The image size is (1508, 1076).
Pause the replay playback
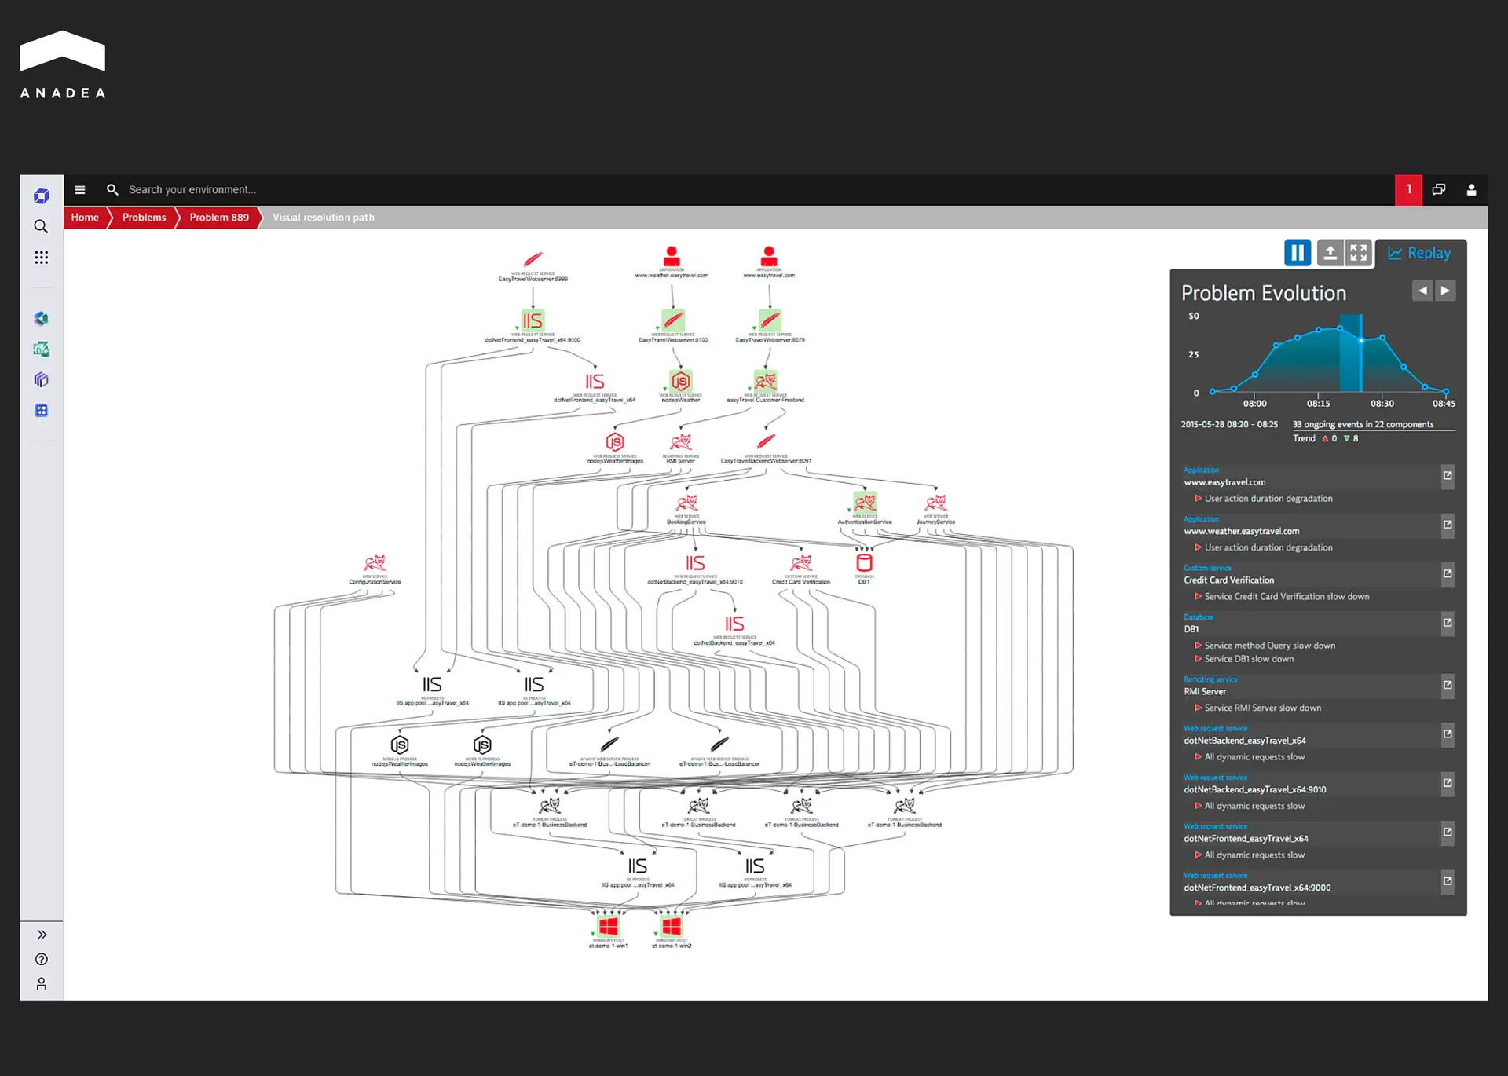click(1297, 252)
